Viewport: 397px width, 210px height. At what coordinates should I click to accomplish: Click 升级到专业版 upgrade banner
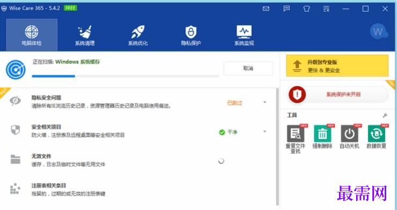point(337,66)
